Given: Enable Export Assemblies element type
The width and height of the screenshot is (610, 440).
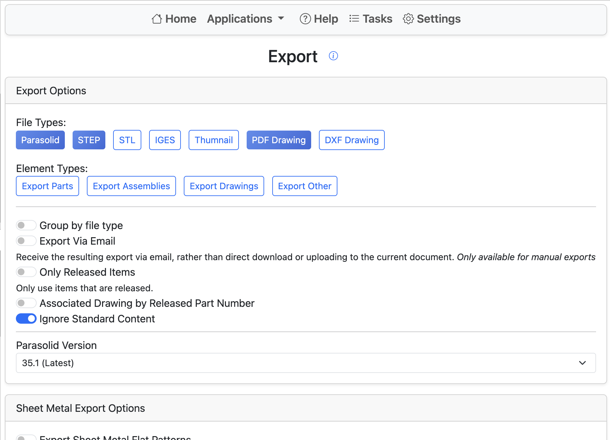Looking at the screenshot, I should (131, 186).
